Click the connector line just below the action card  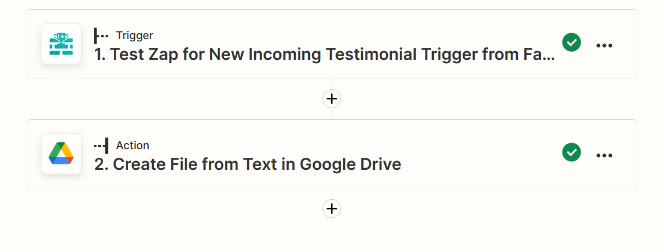pos(332,194)
